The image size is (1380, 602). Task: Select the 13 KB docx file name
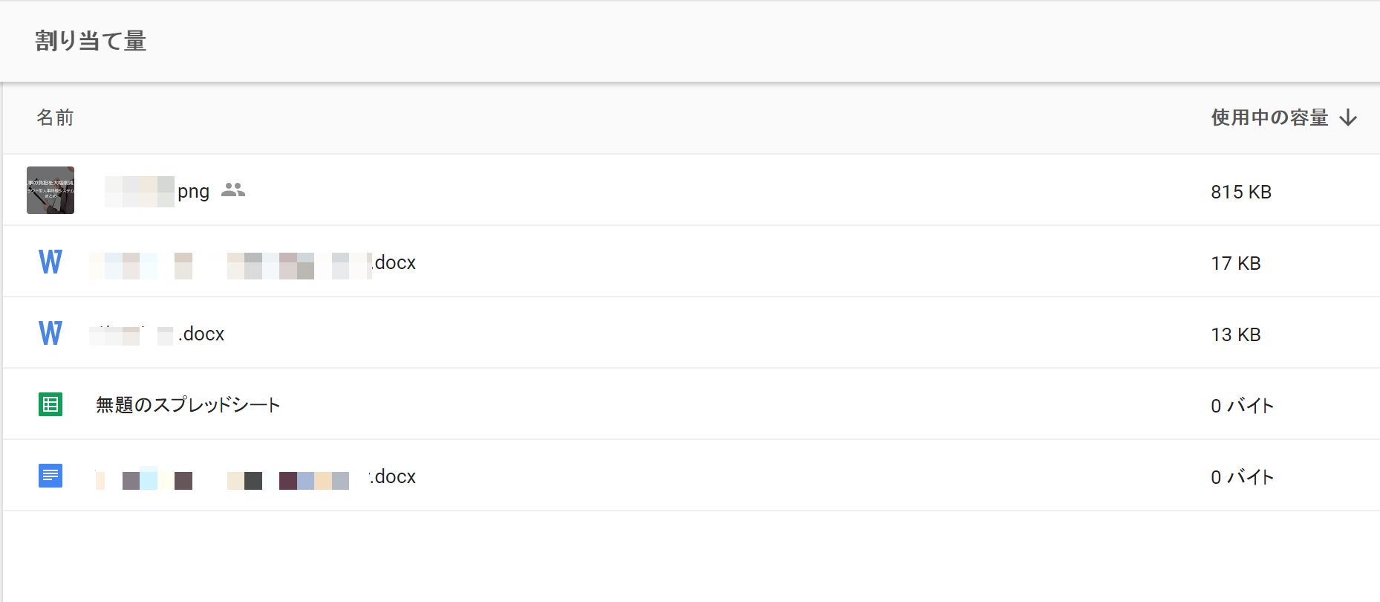157,334
